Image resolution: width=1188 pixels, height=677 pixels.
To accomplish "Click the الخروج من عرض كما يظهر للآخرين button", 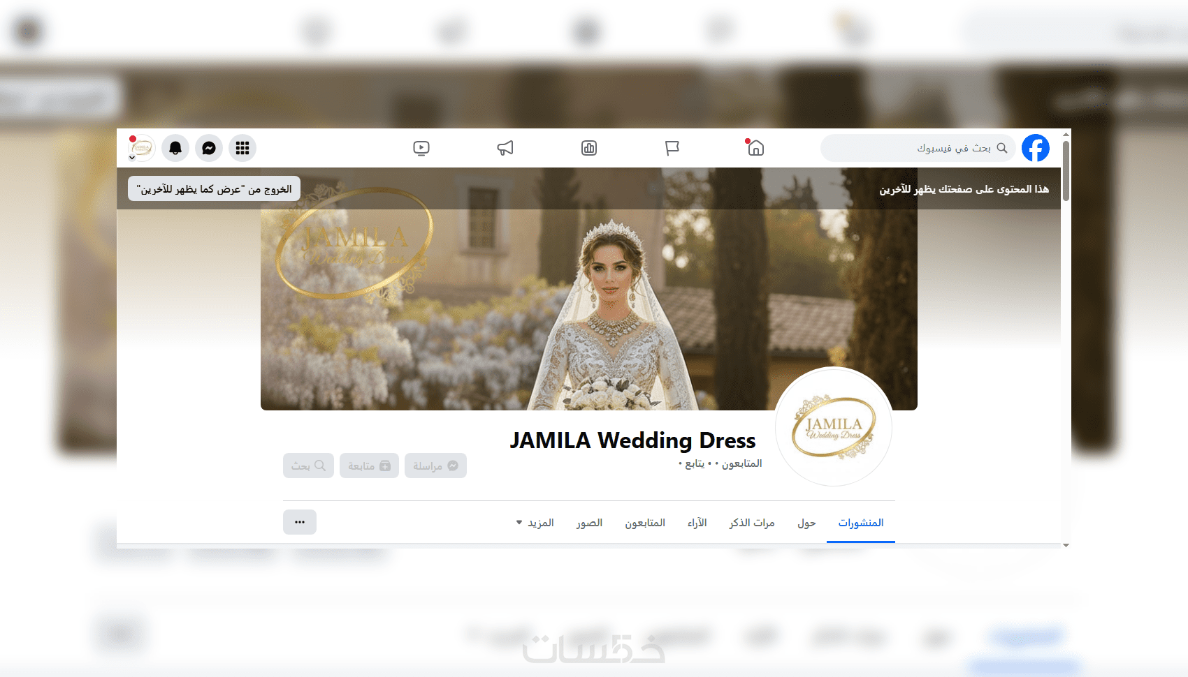I will coord(214,189).
